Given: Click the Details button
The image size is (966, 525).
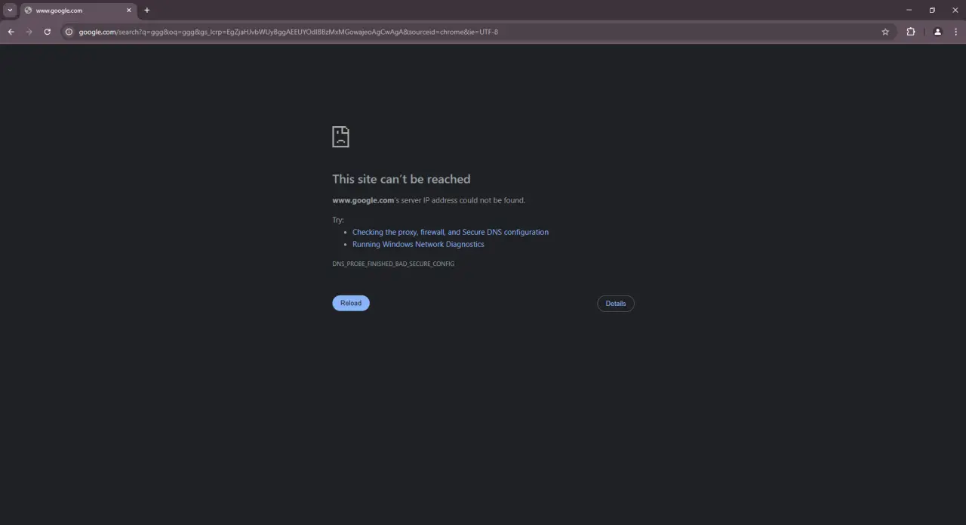Looking at the screenshot, I should point(616,304).
